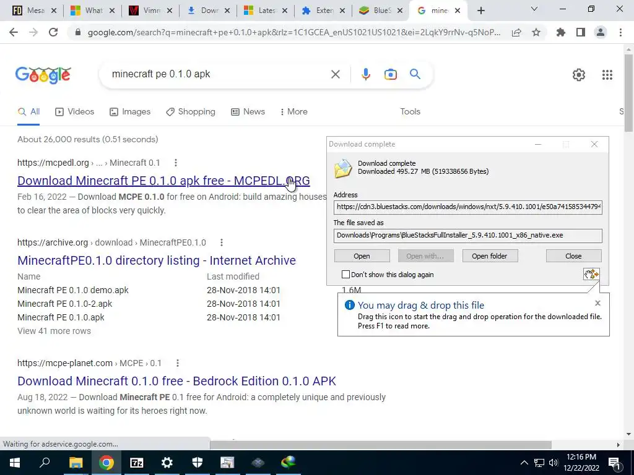Minimize the Download complete dialog
Image resolution: width=634 pixels, height=475 pixels.
(538, 144)
